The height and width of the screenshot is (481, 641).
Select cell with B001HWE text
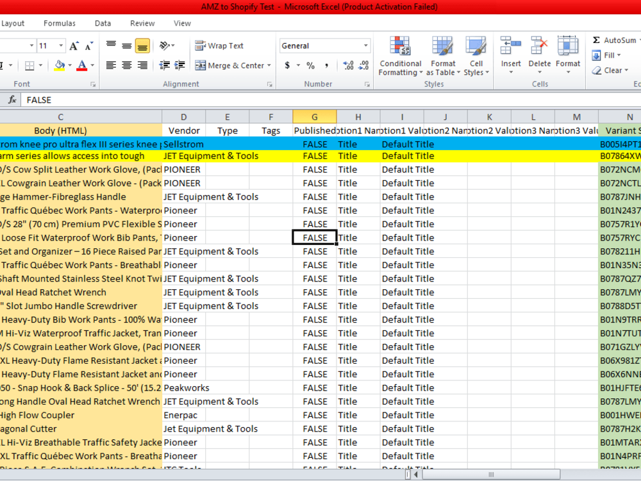click(620, 415)
